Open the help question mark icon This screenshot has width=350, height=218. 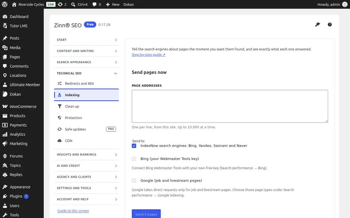click(330, 24)
